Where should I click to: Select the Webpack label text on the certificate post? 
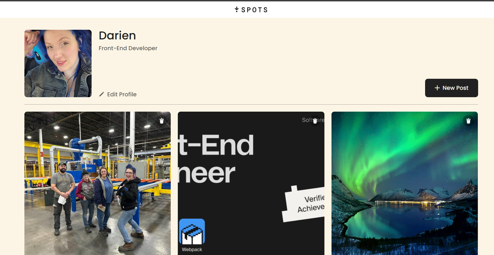pos(192,250)
